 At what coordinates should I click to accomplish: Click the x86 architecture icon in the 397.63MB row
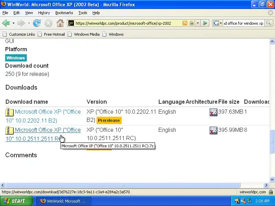click(213, 112)
